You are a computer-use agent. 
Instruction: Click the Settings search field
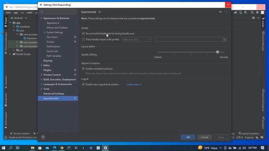(x=58, y=12)
